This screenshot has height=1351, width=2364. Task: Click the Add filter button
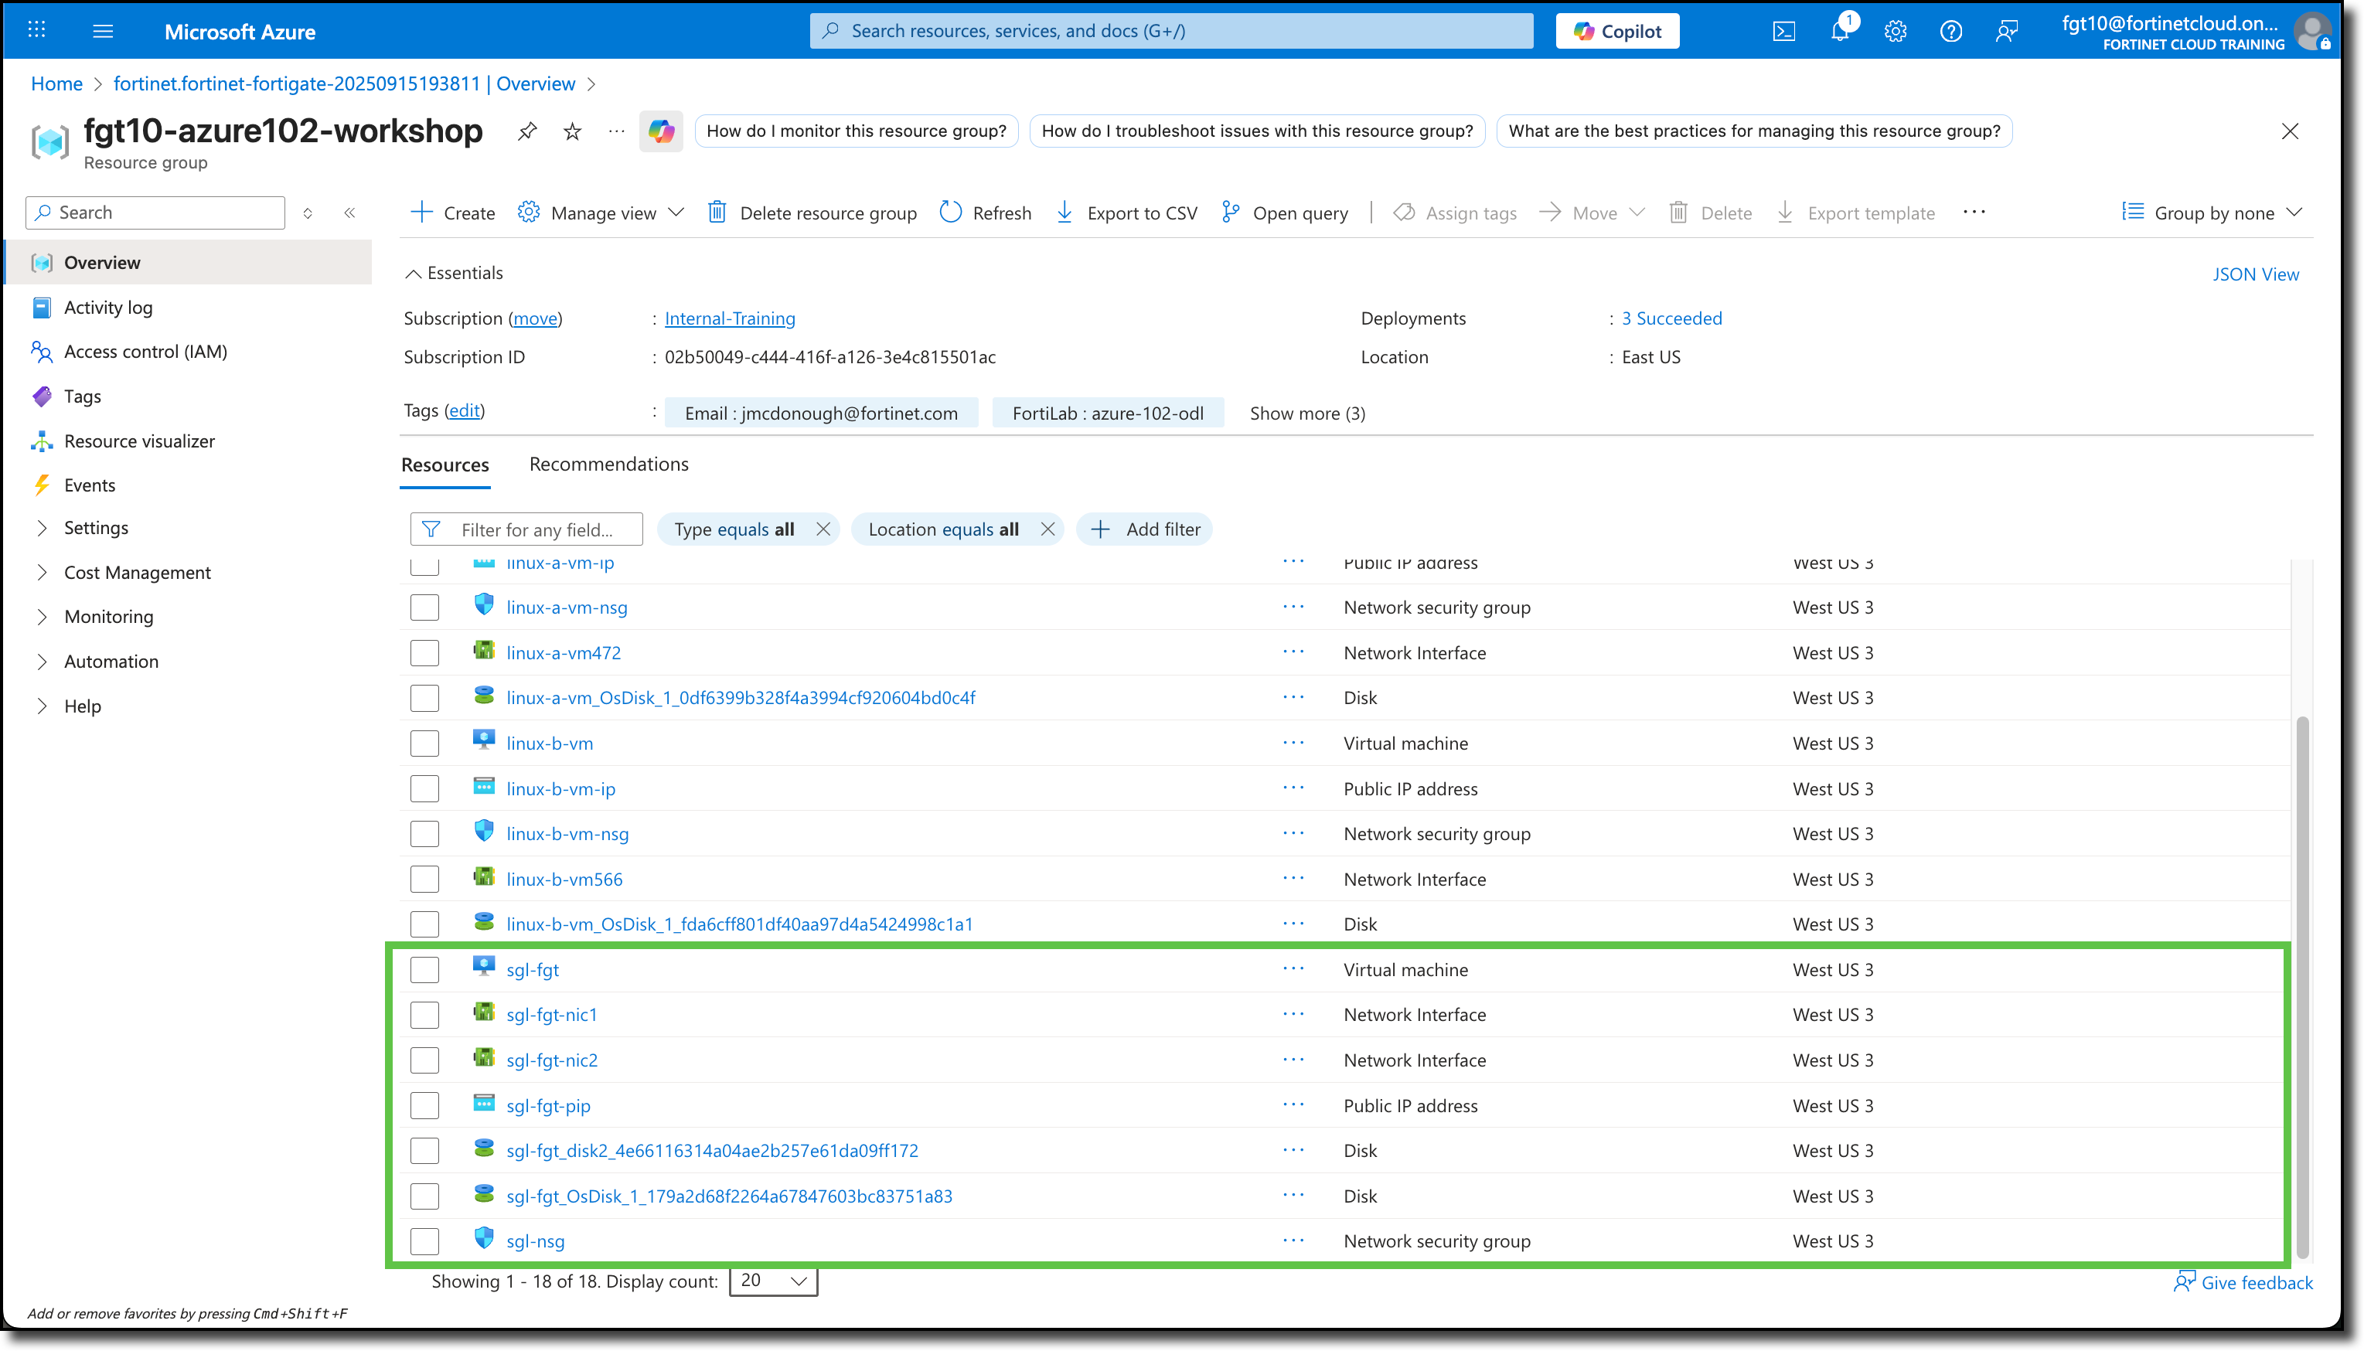pyautogui.click(x=1145, y=529)
